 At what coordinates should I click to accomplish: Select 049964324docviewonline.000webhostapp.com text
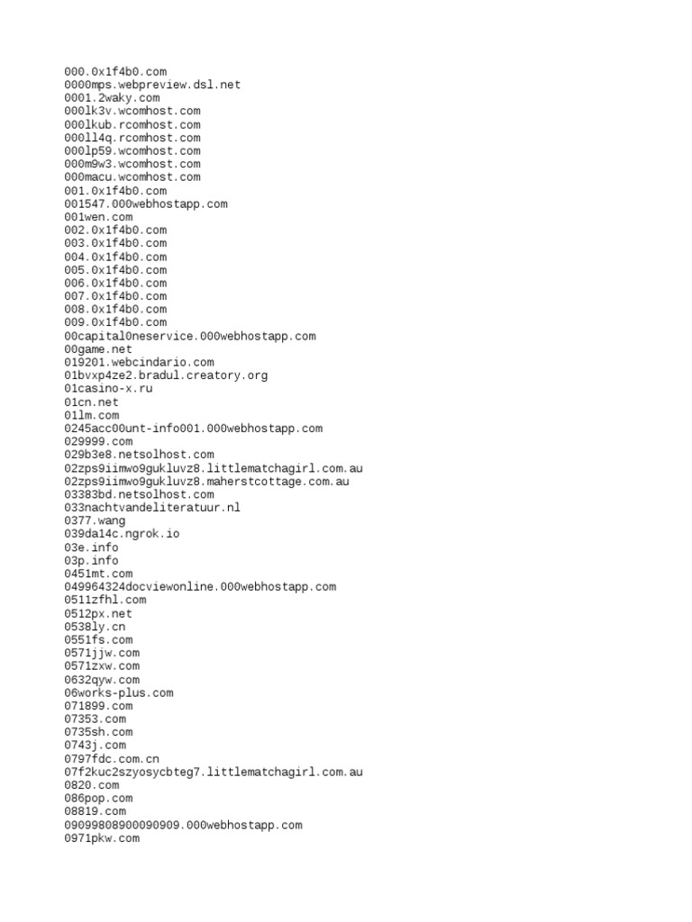(200, 587)
